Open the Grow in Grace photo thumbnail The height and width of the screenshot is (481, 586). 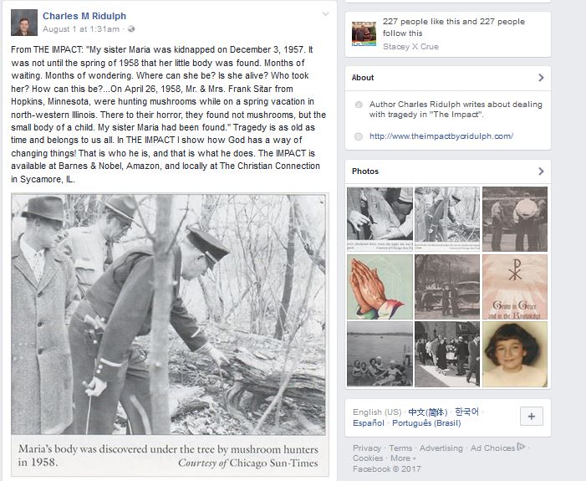click(x=515, y=287)
